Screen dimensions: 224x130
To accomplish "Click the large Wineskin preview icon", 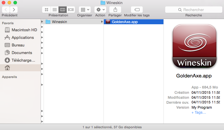I will click(194, 46).
